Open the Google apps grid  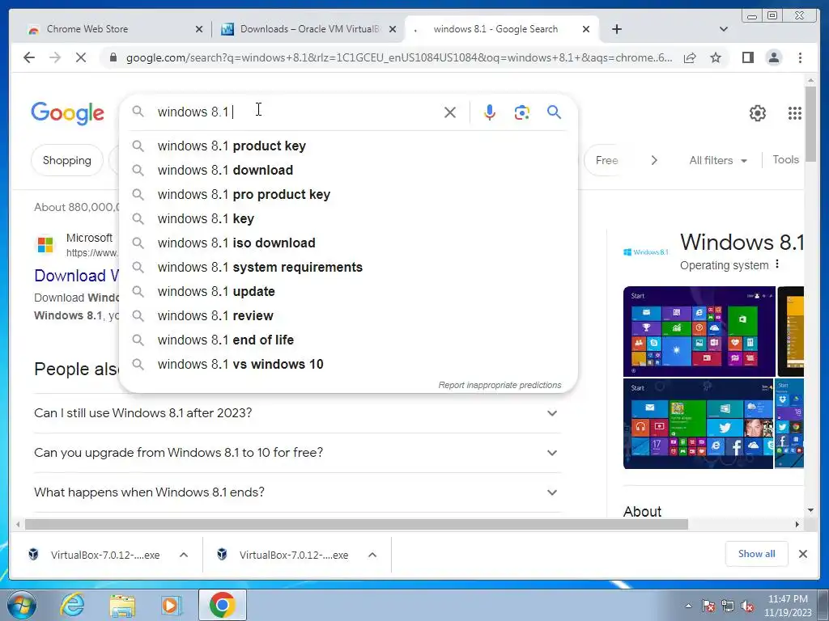pos(795,113)
